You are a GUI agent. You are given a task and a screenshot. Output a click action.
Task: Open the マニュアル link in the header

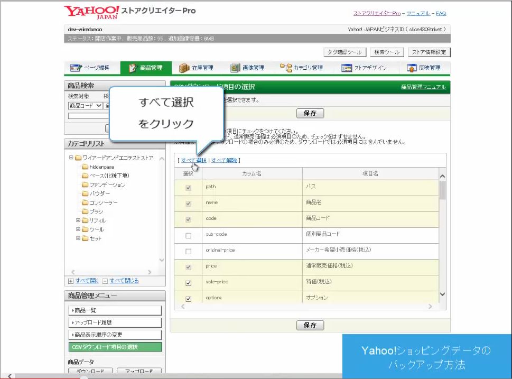[x=418, y=13]
